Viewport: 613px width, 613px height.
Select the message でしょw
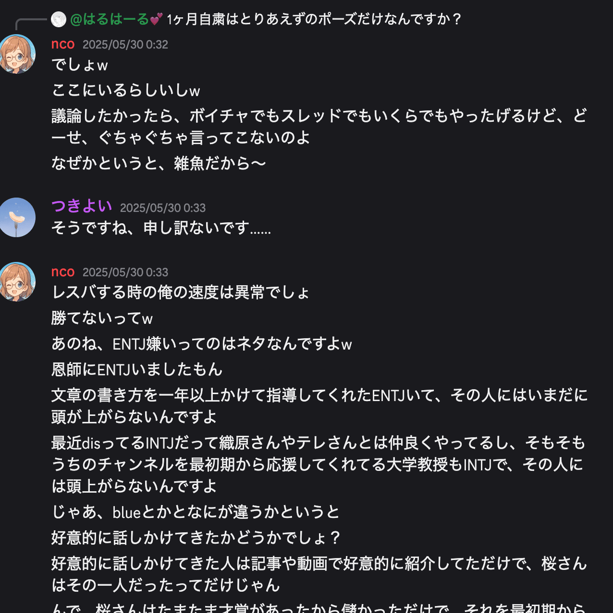80,65
